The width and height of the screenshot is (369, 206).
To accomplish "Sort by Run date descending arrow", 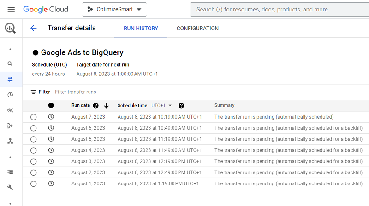I will coord(107,106).
